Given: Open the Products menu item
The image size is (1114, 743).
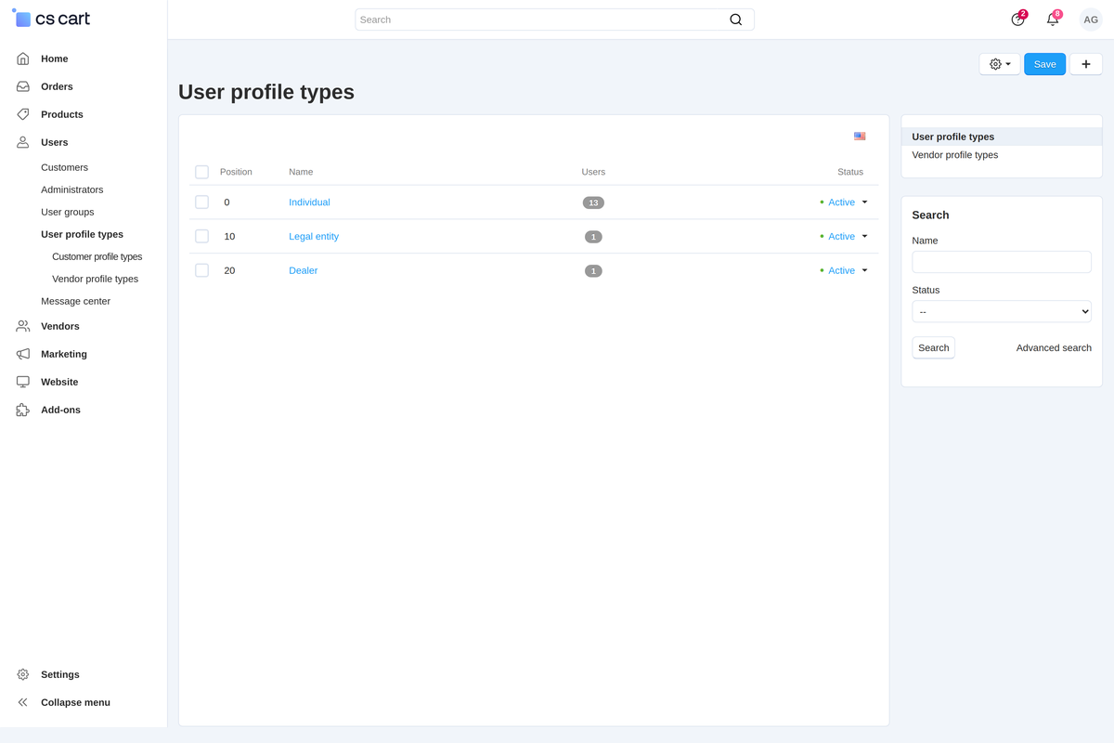Looking at the screenshot, I should [x=62, y=114].
